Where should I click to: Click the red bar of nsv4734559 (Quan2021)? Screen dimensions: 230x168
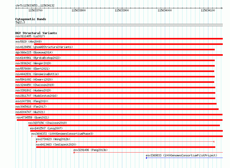coord(120,120)
